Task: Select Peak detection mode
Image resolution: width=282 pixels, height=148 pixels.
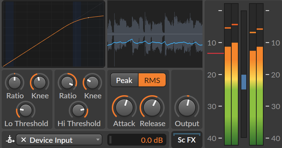Action: coord(124,80)
